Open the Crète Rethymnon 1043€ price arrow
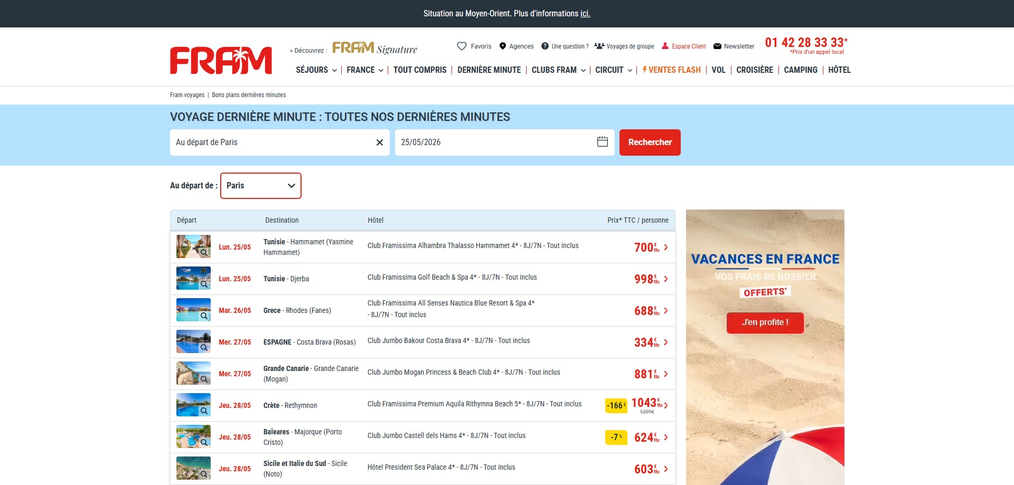Screen dimensions: 1014x485 [666, 405]
